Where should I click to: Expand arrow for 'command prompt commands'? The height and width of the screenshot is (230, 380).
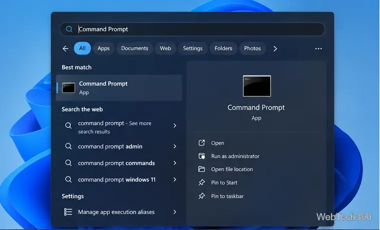point(175,163)
